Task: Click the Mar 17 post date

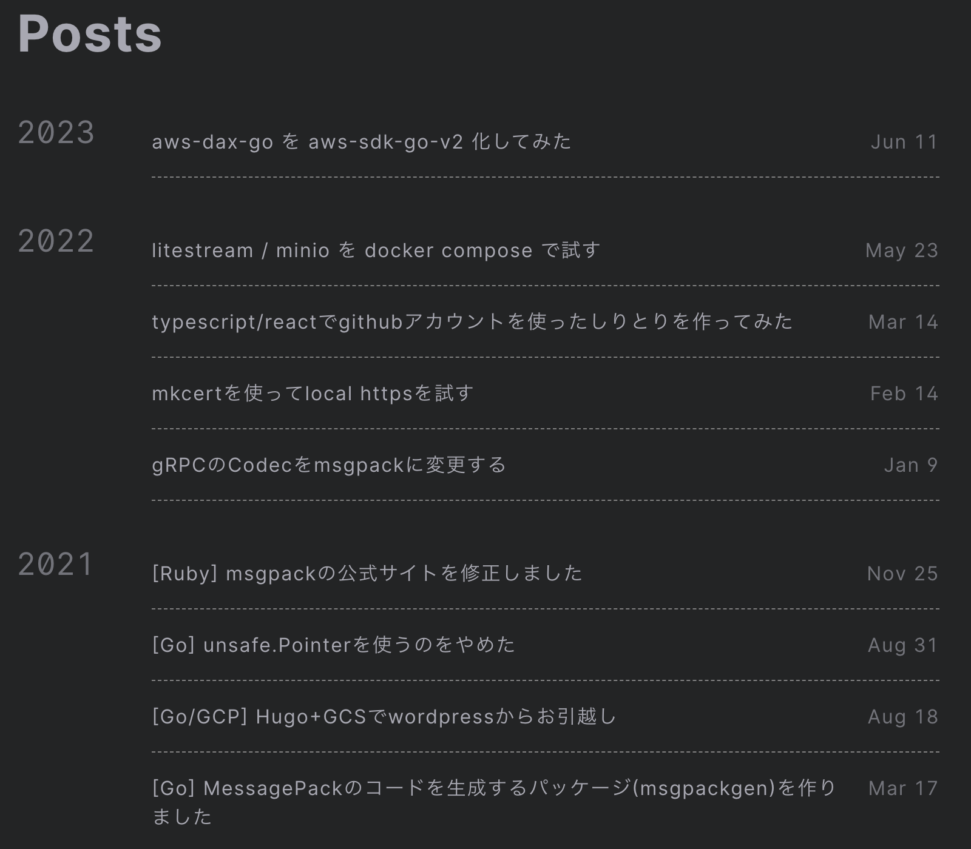Action: coord(903,788)
